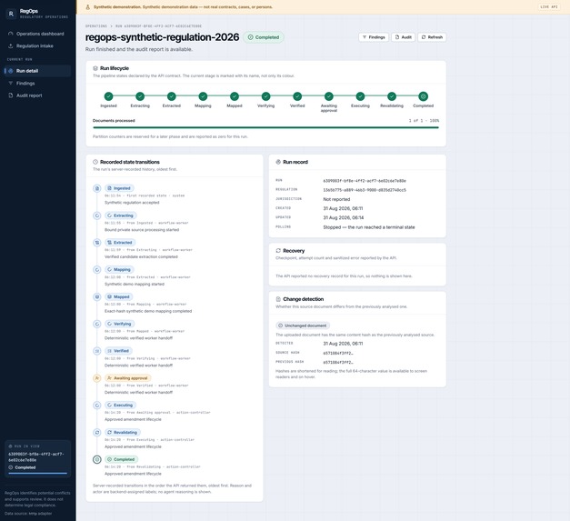Click the Verifying transition badge
Screen dimensions: 570x521
pos(120,324)
